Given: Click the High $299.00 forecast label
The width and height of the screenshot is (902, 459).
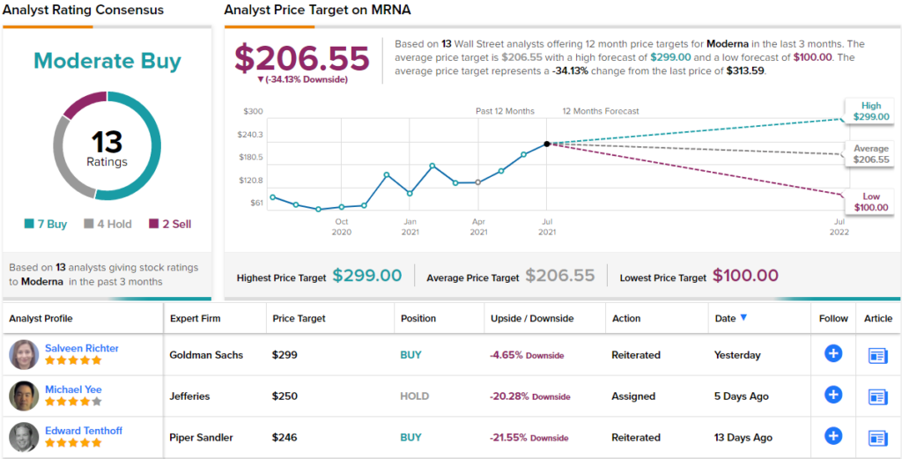Looking at the screenshot, I should tap(870, 111).
